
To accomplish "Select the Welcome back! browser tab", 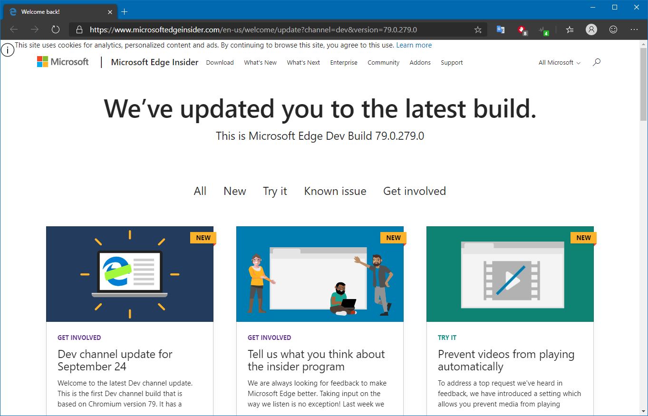I will coord(59,11).
